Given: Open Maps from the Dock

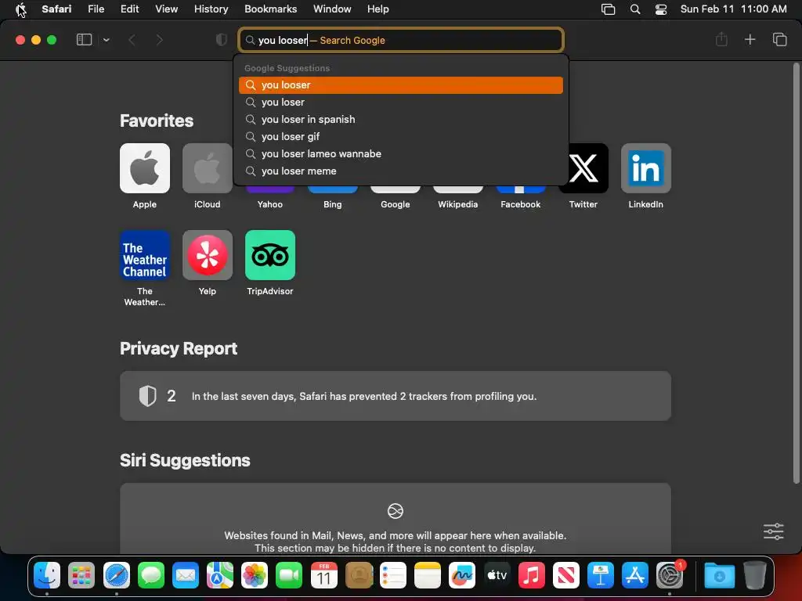Looking at the screenshot, I should 220,575.
